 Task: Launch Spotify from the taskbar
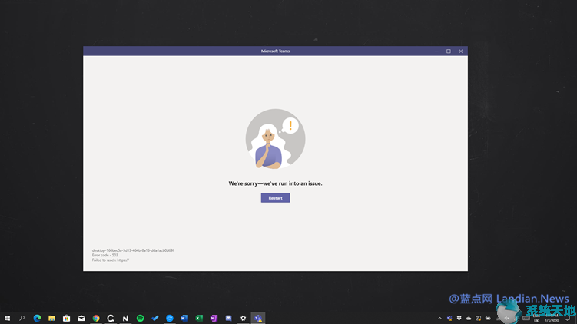point(140,318)
